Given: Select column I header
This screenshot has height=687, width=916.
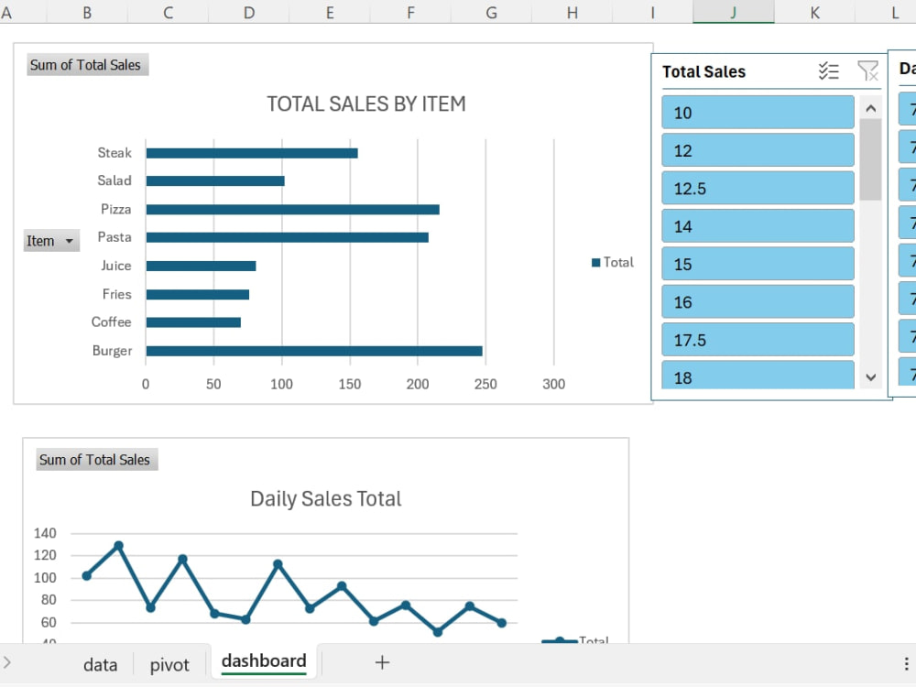Looking at the screenshot, I should [652, 12].
